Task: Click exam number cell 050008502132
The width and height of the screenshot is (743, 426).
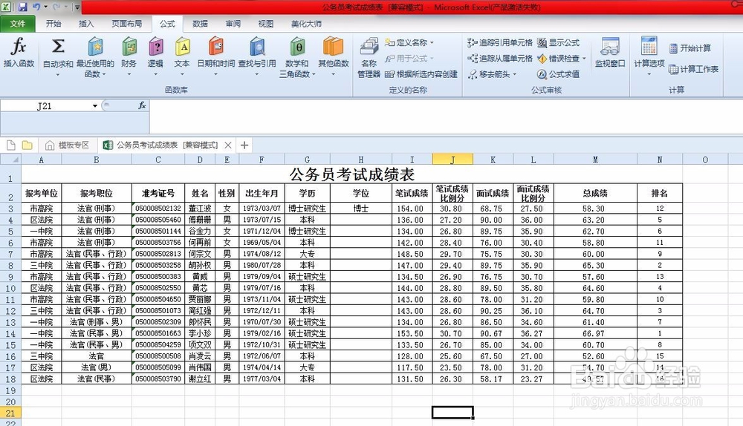Action: (158, 209)
